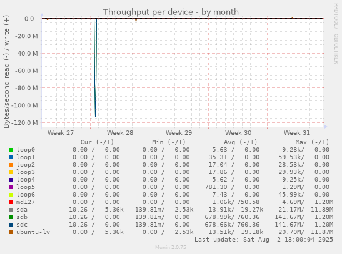Click the 'Week 27' x-axis label
Screen dimensions: 342x254
[x=61, y=133]
